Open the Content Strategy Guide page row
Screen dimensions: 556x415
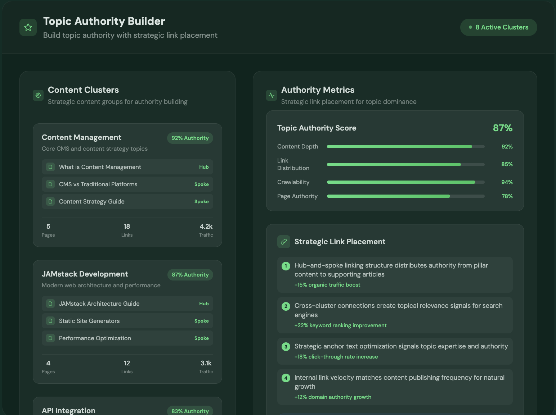[127, 201]
